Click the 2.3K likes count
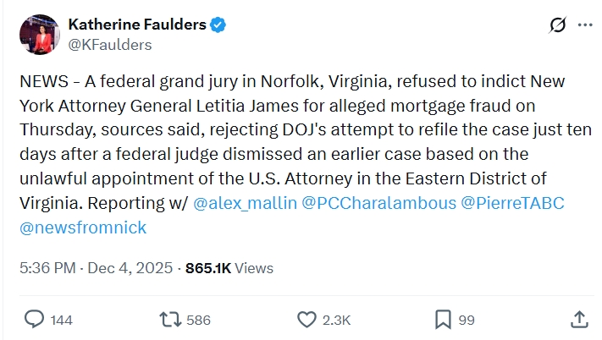The height and width of the screenshot is (340, 602). pyautogui.click(x=336, y=321)
